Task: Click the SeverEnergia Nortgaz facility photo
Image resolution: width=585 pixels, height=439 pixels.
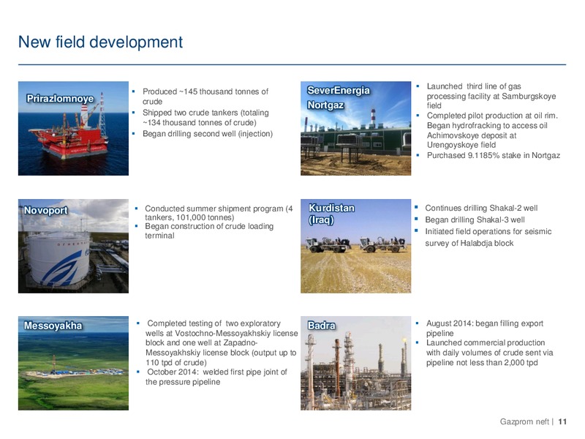Action: pos(355,129)
